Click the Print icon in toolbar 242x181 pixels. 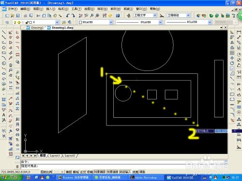(x=25, y=15)
